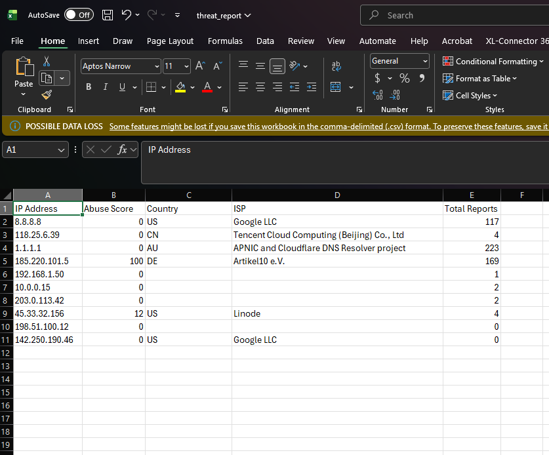Click Percent Style icon

point(405,78)
